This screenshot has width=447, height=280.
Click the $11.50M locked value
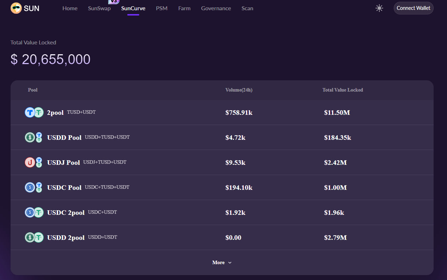pyautogui.click(x=337, y=113)
